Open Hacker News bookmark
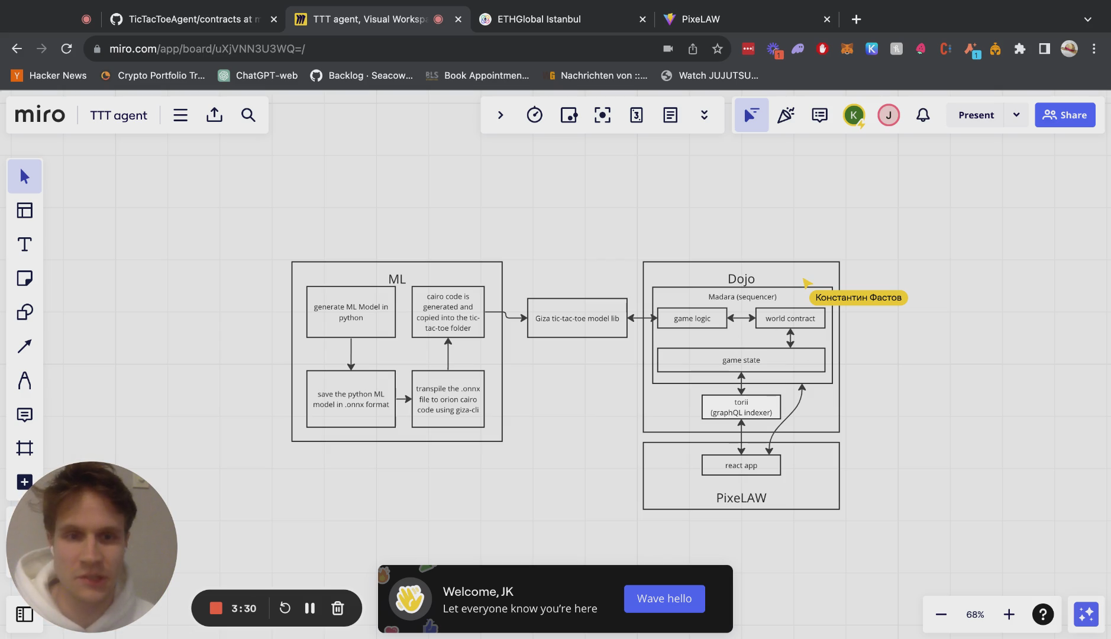 [50, 75]
